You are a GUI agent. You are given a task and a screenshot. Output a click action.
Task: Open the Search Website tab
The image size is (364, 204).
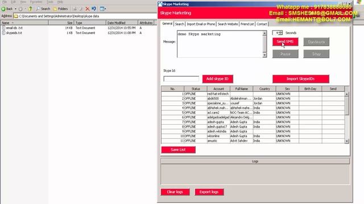(x=227, y=24)
